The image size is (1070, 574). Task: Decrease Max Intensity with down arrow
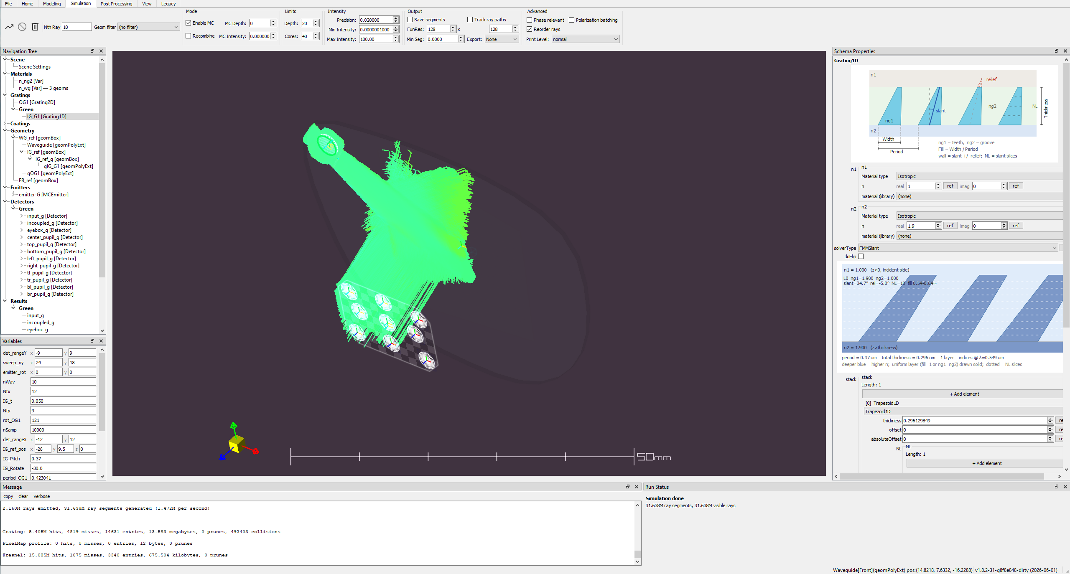pyautogui.click(x=395, y=41)
